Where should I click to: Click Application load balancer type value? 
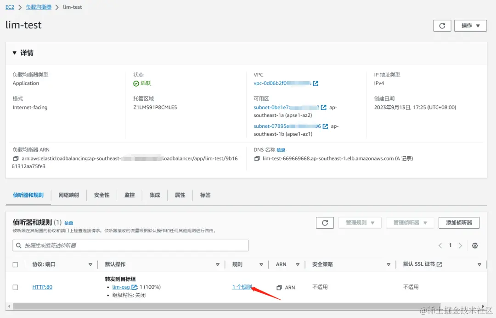click(26, 83)
